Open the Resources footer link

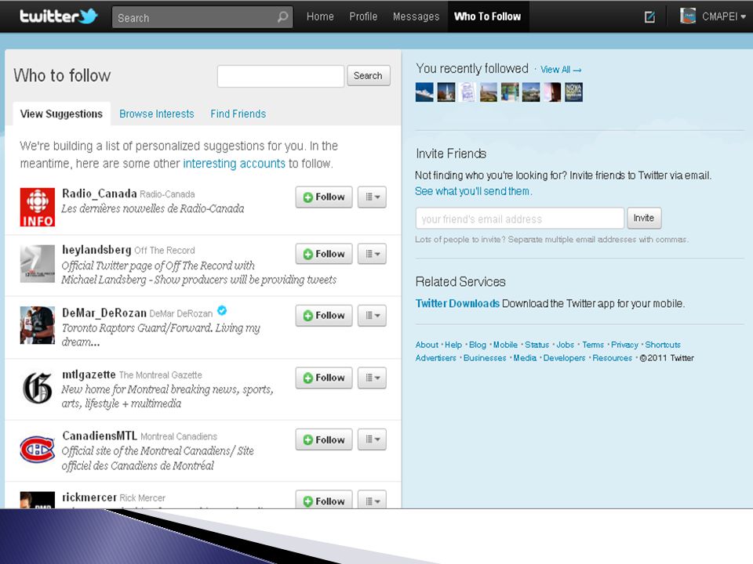click(x=613, y=358)
